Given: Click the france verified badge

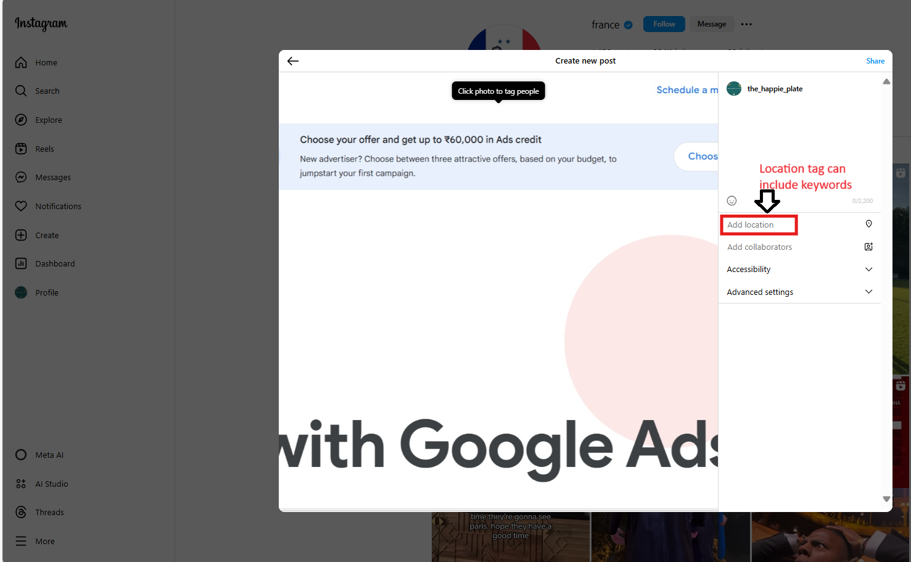Looking at the screenshot, I should coord(629,25).
